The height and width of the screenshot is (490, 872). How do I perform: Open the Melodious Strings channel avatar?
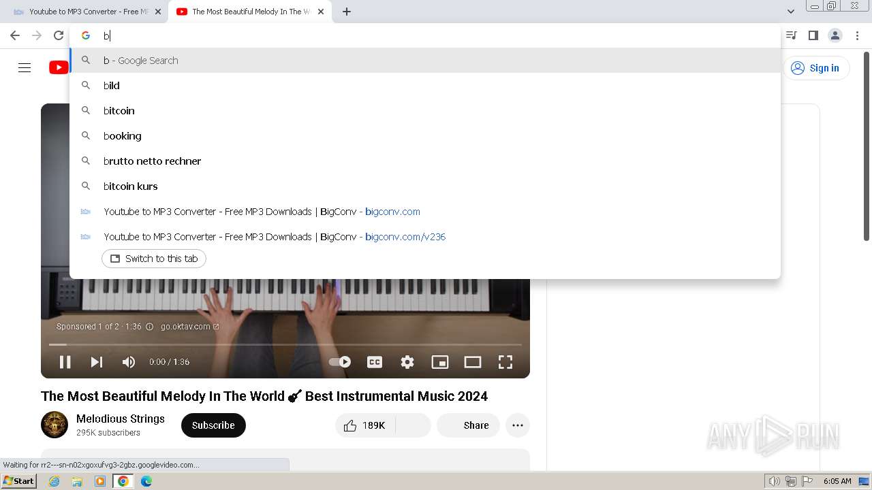[54, 425]
